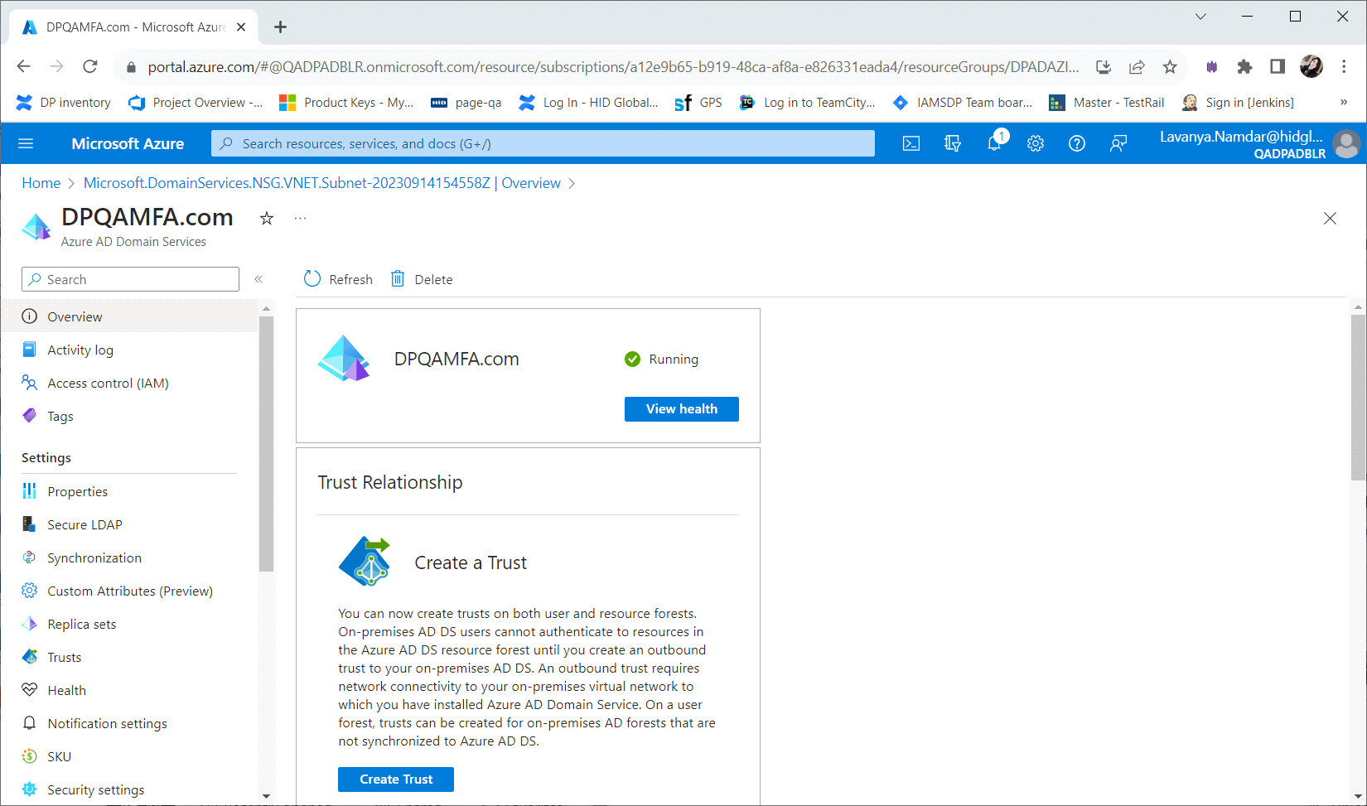Viewport: 1367px width, 806px height.
Task: Open the feedback icon in header
Action: tap(1118, 143)
